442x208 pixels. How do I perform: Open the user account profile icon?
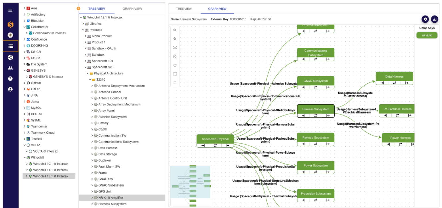[x=10, y=89]
